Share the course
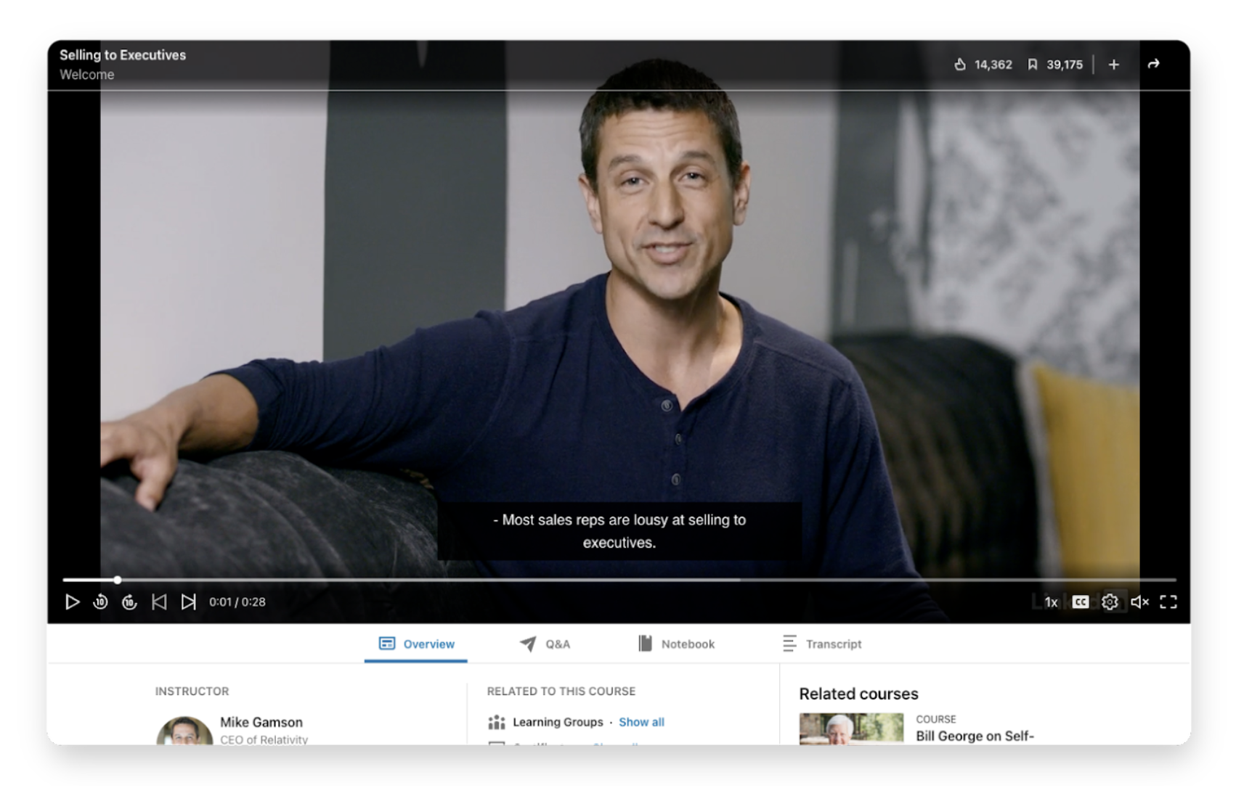1236x788 pixels. [1155, 64]
